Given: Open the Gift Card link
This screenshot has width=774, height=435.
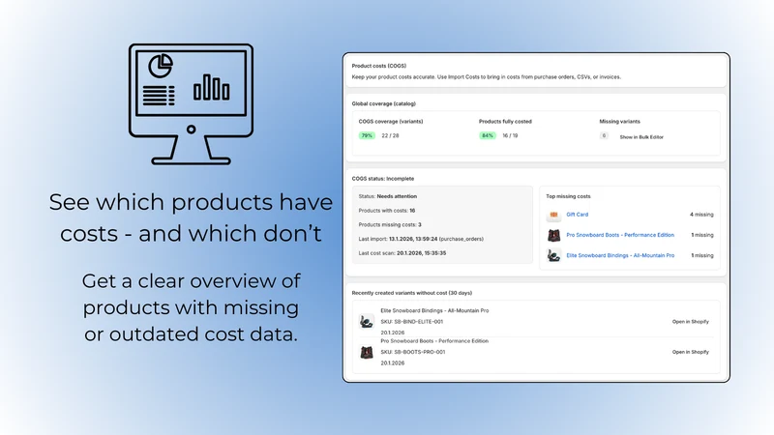Looking at the screenshot, I should click(577, 215).
